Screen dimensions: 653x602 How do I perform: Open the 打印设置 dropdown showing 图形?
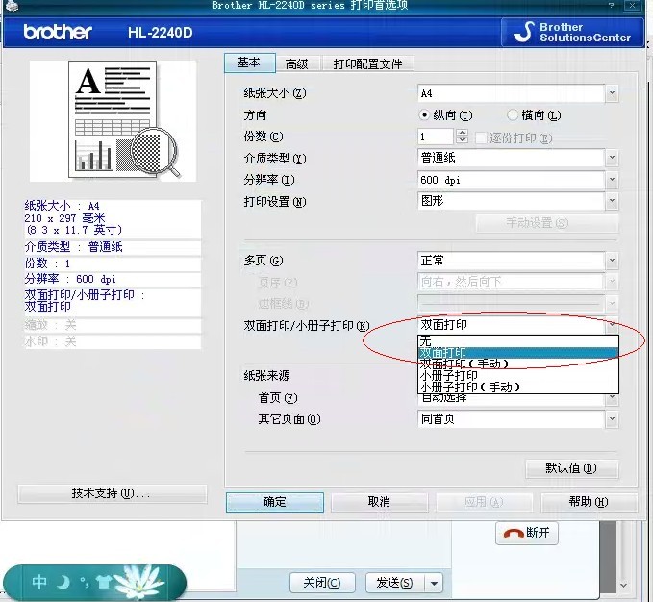pos(517,201)
